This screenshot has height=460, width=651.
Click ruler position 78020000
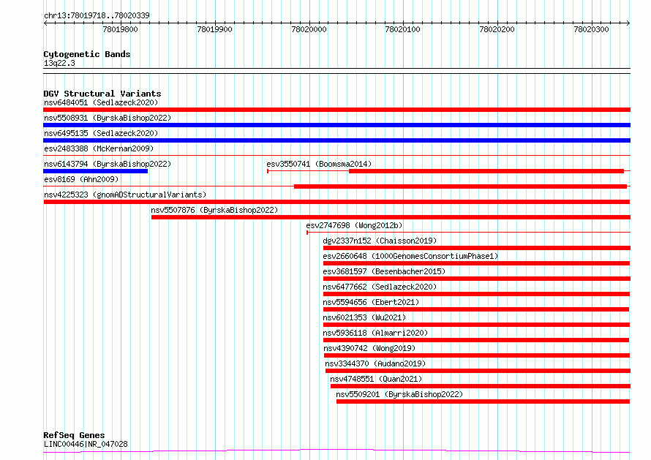coord(309,29)
